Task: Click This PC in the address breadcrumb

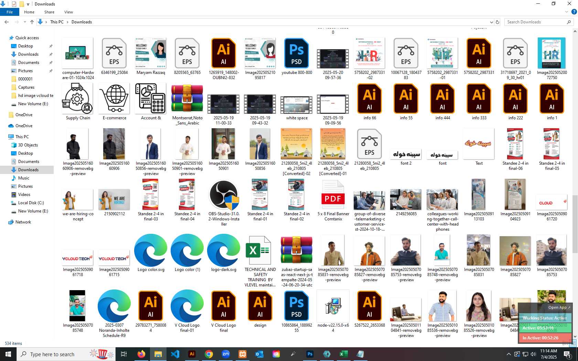Action: click(x=57, y=22)
